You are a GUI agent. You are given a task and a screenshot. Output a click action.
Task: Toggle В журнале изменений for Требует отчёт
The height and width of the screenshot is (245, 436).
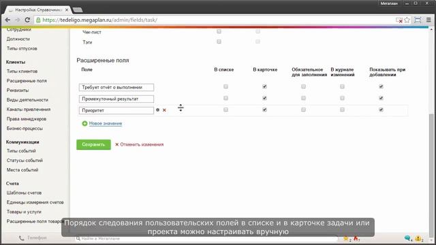tap(342, 86)
